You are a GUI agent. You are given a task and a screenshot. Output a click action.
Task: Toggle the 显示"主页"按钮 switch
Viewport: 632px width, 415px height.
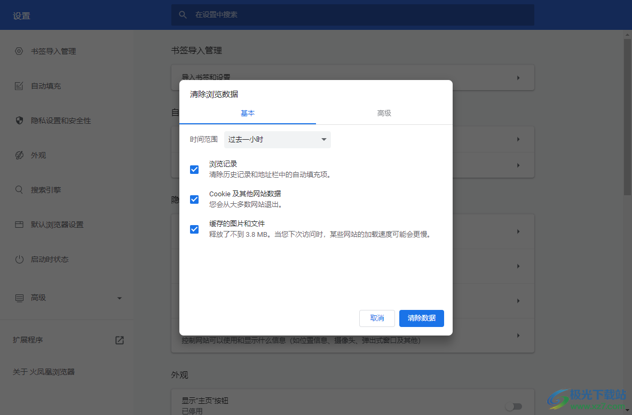pos(514,406)
